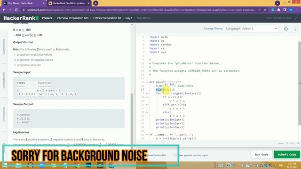This screenshot has height=169, width=301.
Task: Open the Chrome three-dot menu
Action: point(297,10)
